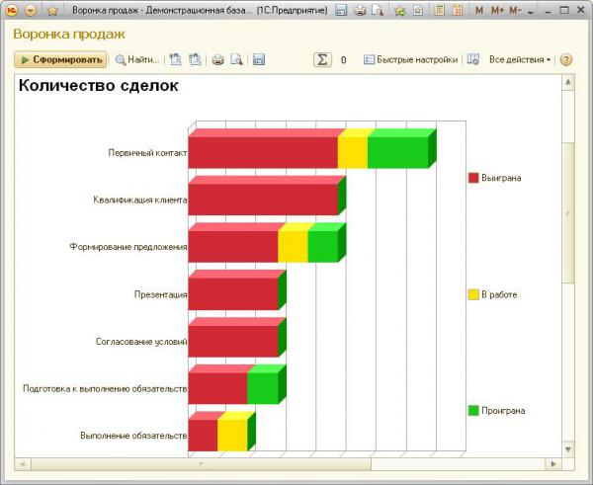Click the vertical scrollbar down arrow
Image resolution: width=593 pixels, height=485 pixels.
pyautogui.click(x=567, y=449)
